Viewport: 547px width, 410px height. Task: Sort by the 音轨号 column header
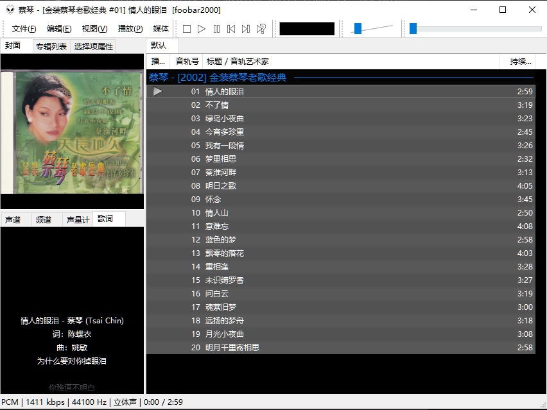(187, 62)
